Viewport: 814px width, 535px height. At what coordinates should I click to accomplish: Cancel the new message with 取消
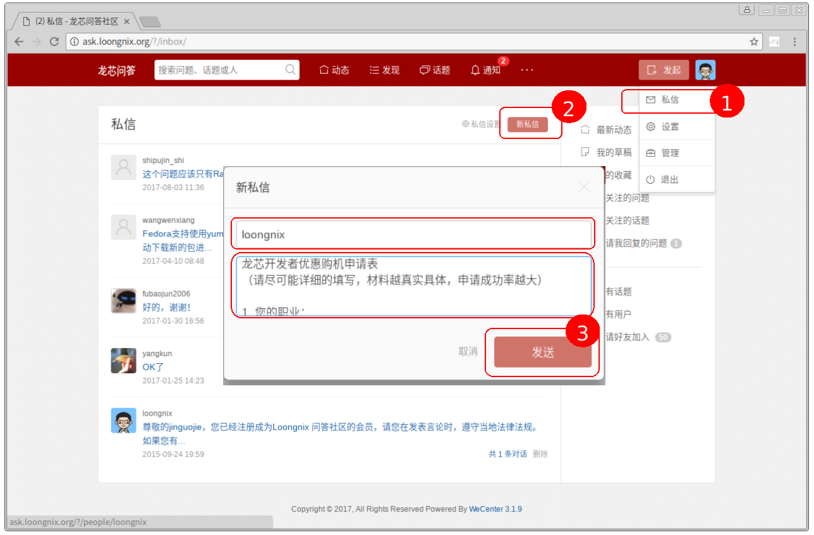[x=468, y=352]
